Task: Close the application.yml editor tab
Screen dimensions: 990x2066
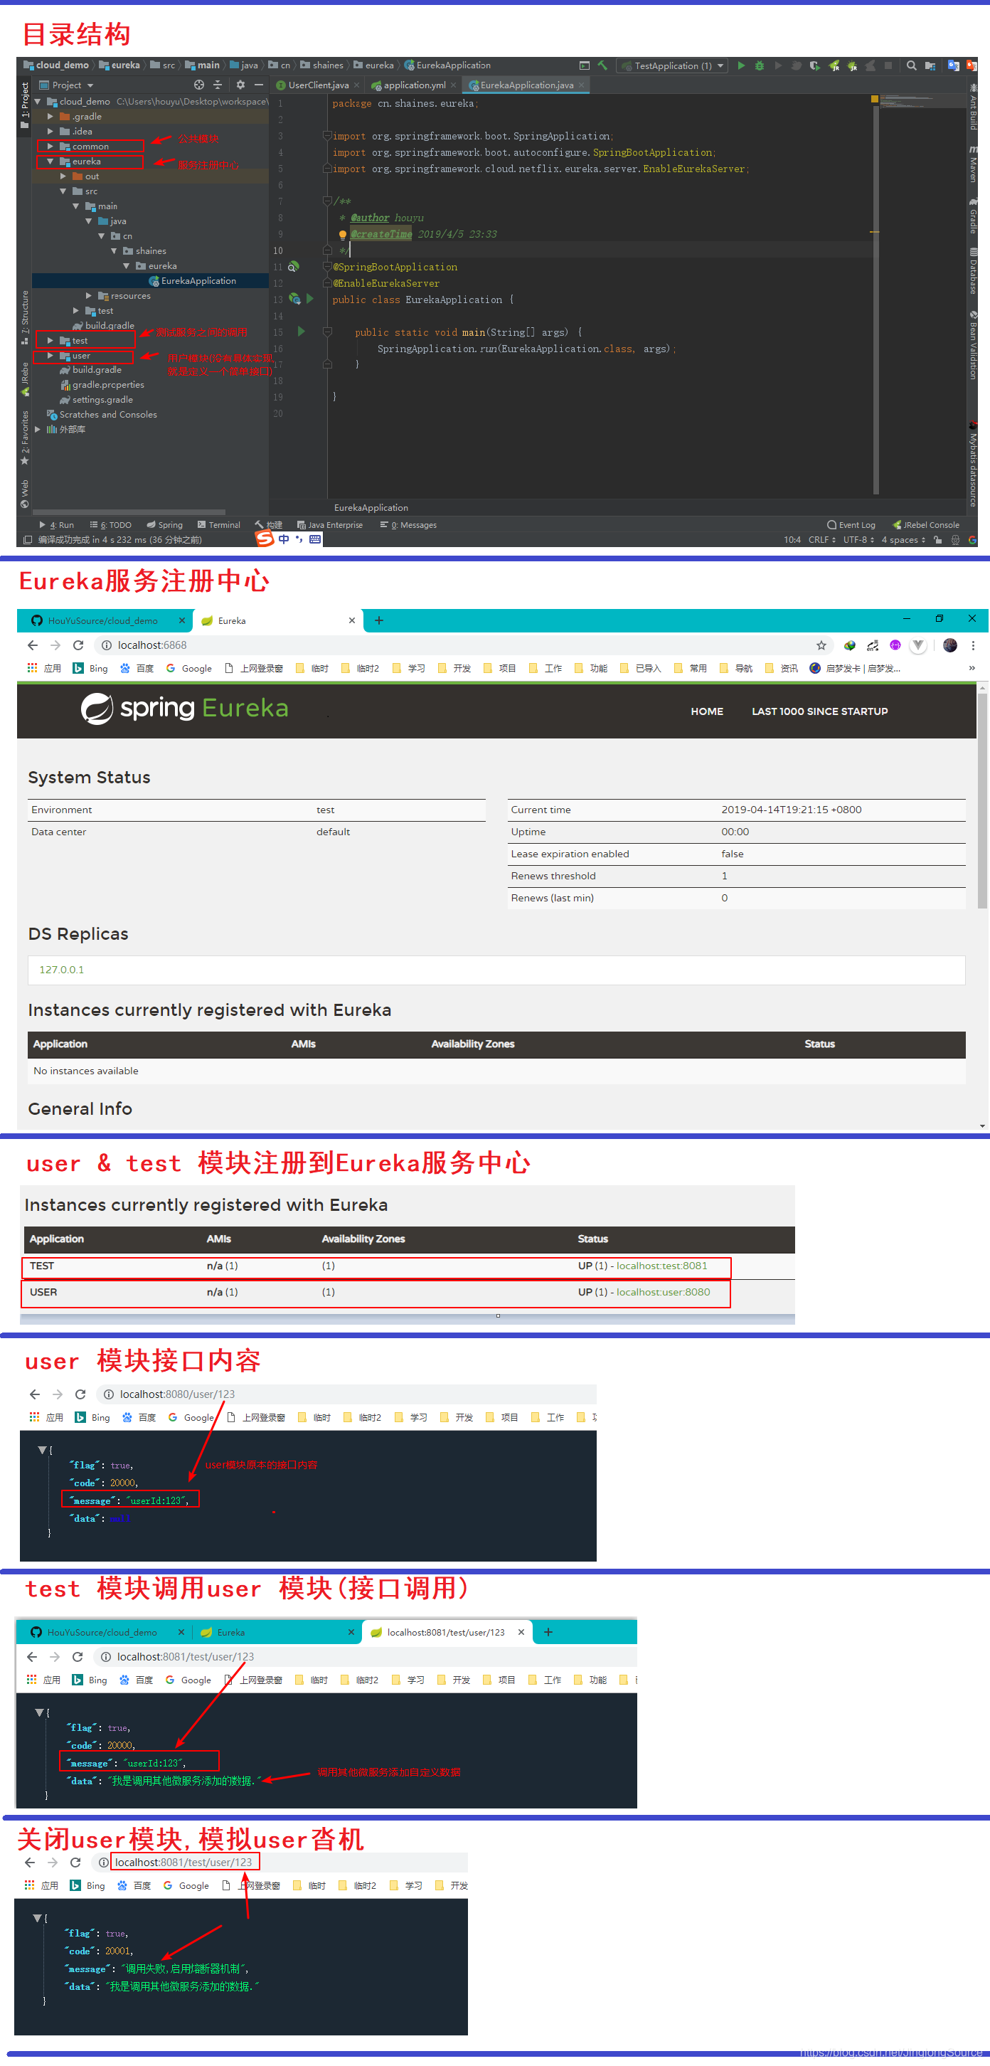Action: click(454, 85)
